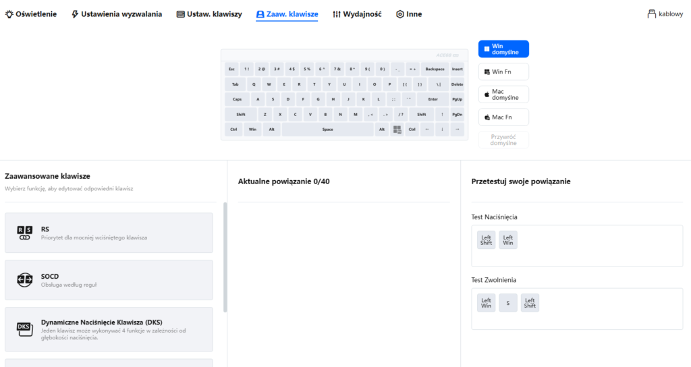Click the Aktualne powiązanie 0/40 heading
This screenshot has width=691, height=367.
(284, 181)
